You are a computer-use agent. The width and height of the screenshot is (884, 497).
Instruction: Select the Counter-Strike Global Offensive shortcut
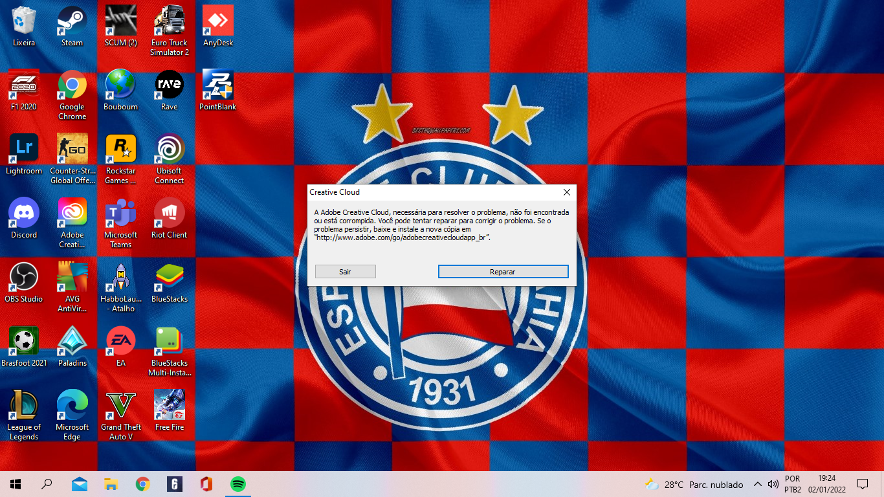[72, 159]
